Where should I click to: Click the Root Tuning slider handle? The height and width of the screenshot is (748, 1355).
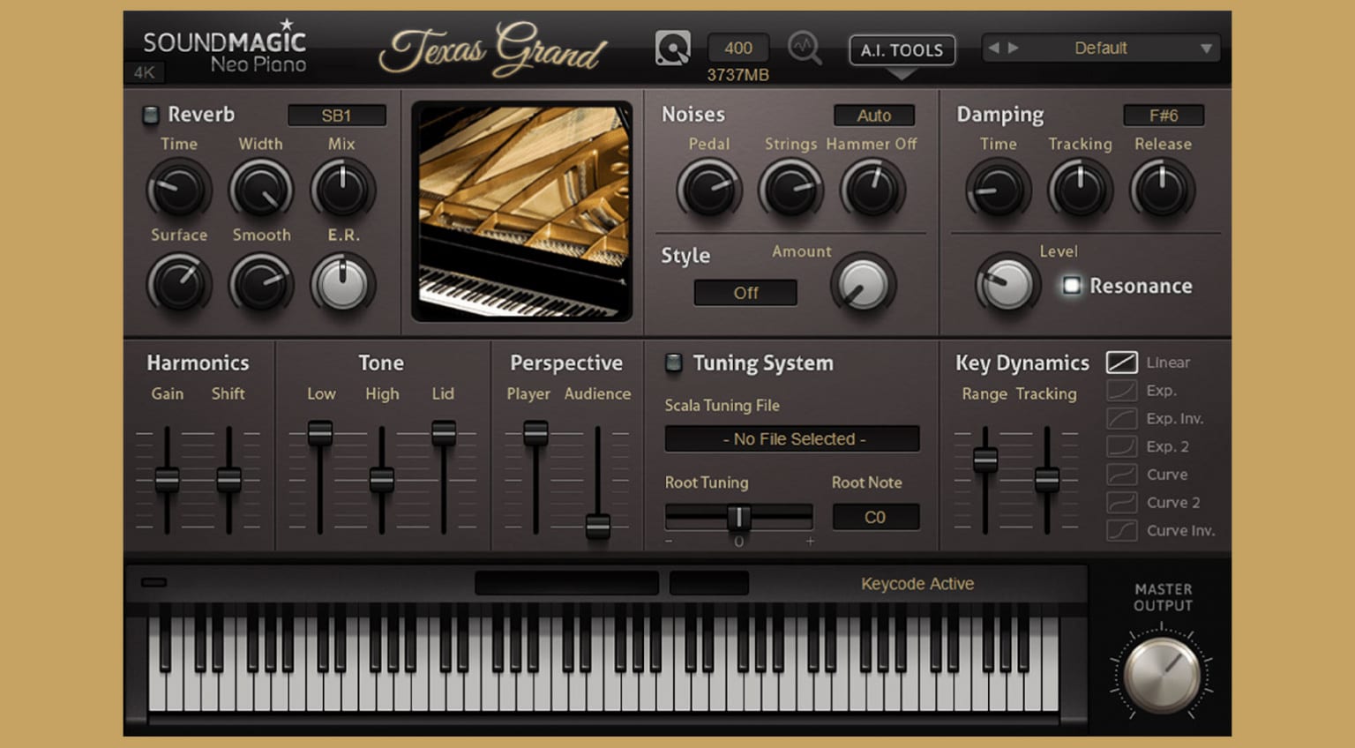click(x=738, y=517)
